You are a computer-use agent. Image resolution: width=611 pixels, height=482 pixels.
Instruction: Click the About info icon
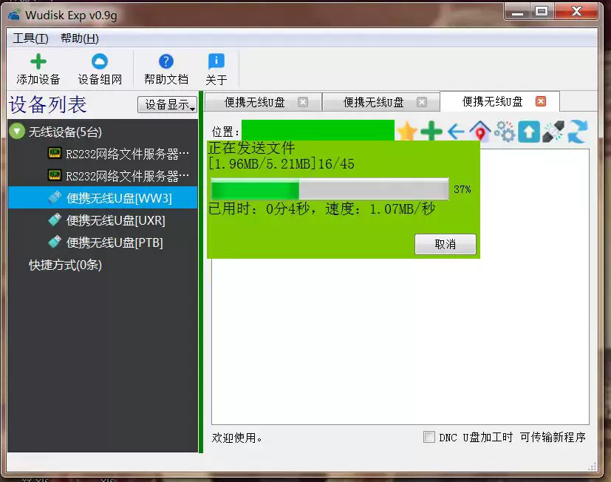click(216, 61)
